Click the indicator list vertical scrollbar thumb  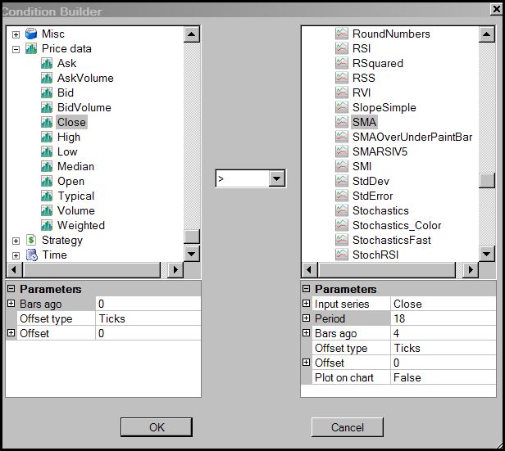(x=487, y=181)
